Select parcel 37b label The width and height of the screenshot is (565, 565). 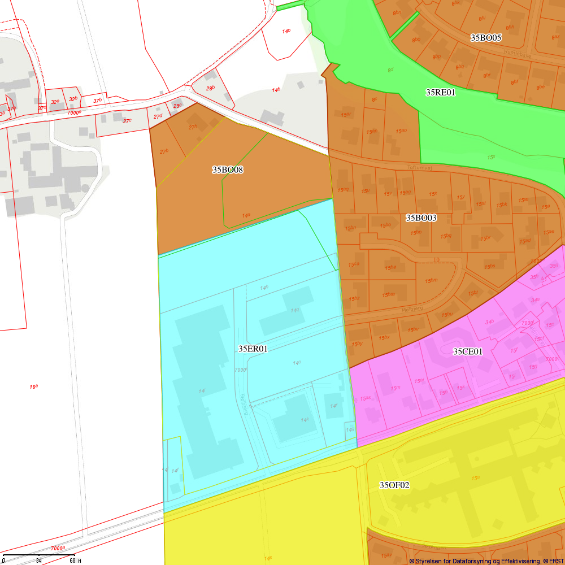[97, 101]
